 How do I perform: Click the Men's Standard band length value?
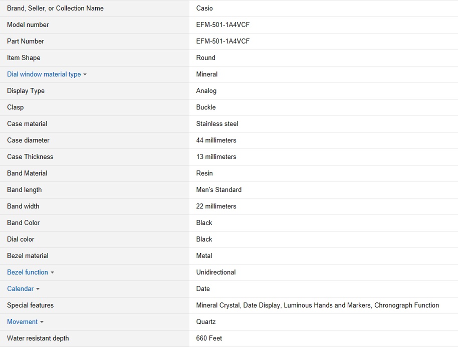[218, 190]
